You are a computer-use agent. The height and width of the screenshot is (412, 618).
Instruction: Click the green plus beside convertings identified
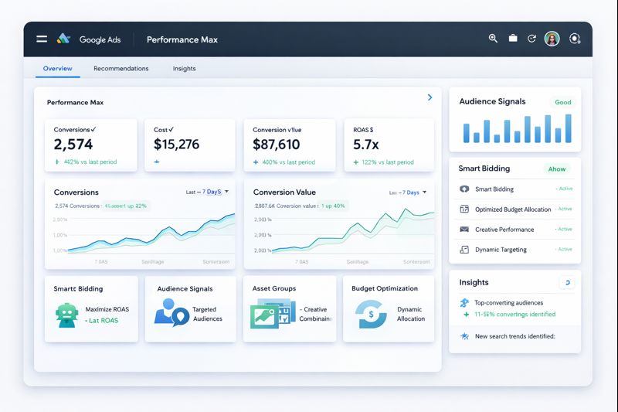click(467, 315)
